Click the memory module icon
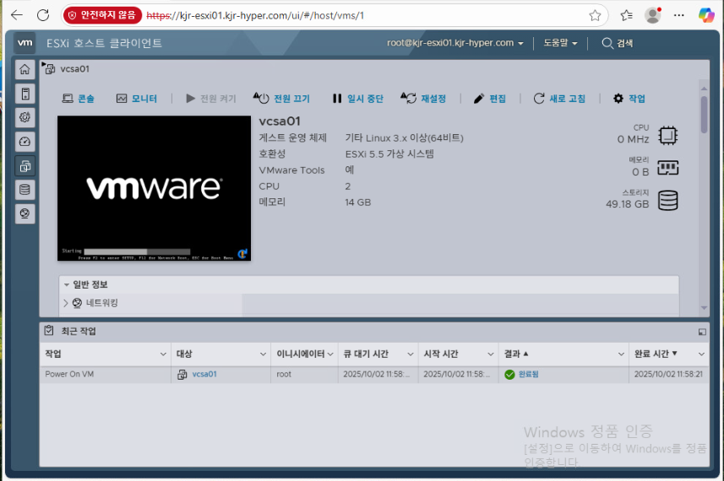The height and width of the screenshot is (481, 724). coord(667,168)
